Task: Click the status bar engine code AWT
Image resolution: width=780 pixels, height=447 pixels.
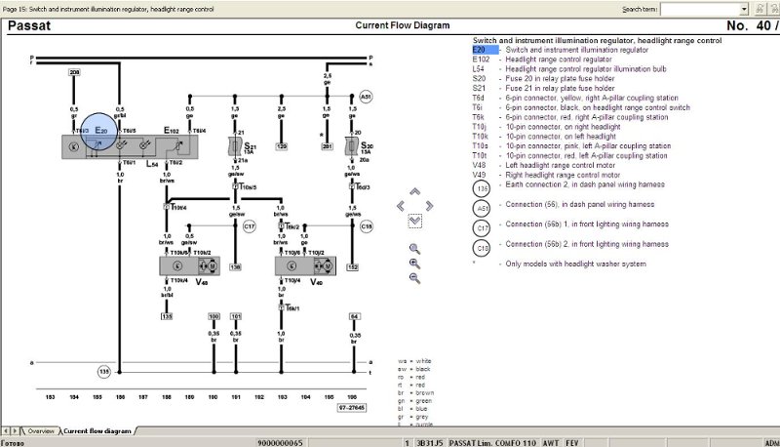Action: pyautogui.click(x=550, y=443)
